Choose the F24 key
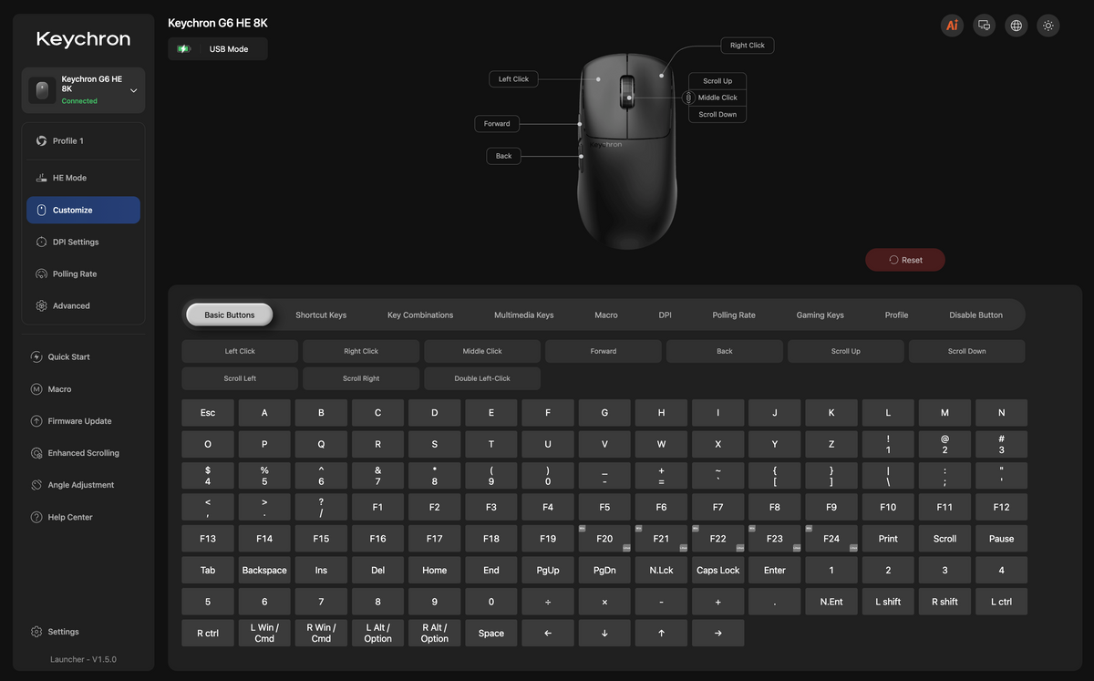 [x=831, y=539]
